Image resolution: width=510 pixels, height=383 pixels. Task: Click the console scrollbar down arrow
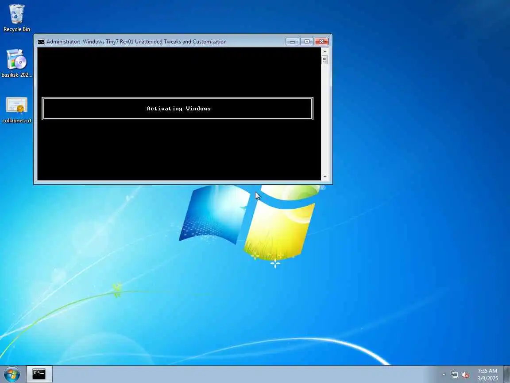pyautogui.click(x=325, y=176)
